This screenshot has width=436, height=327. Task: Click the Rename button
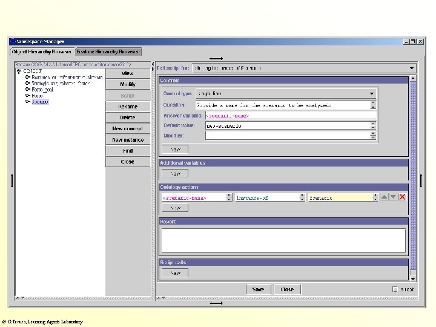tap(128, 107)
